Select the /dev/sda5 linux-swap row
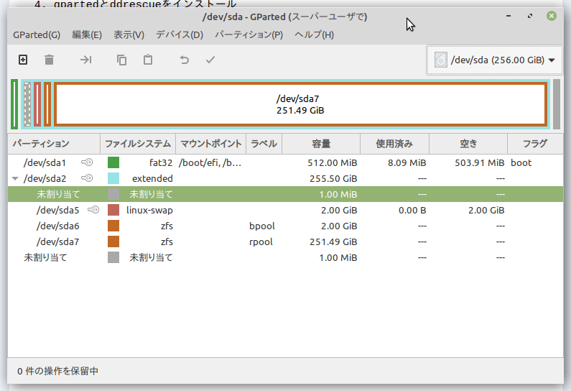 (286, 211)
